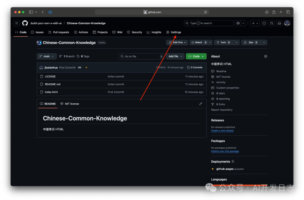Open jiaxianhua's user profile link

click(51, 68)
